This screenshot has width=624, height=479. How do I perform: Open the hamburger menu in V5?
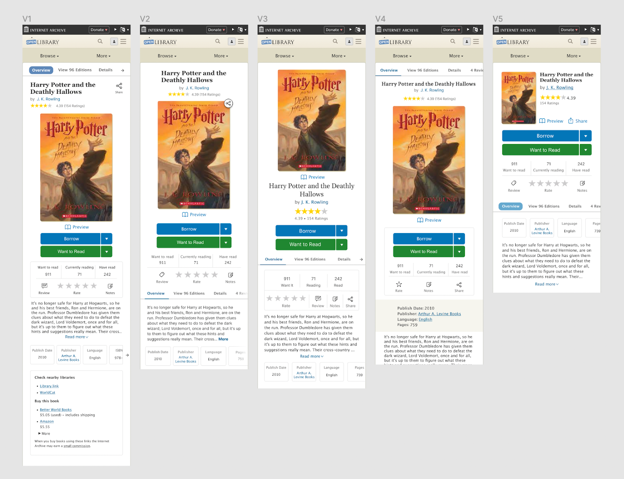tap(594, 41)
